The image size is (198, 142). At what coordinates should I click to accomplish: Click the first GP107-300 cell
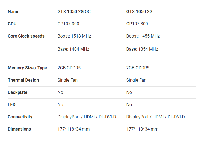[68, 24]
